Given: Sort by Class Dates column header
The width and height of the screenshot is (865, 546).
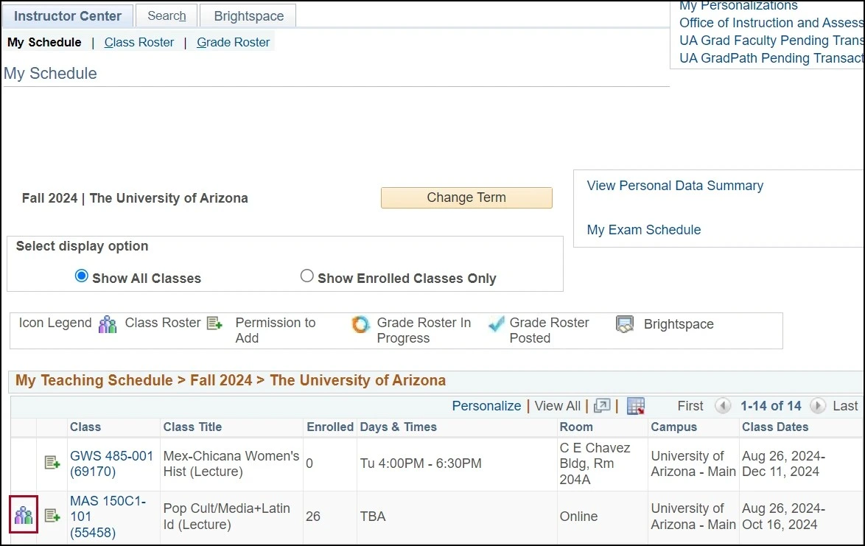Looking at the screenshot, I should click(775, 427).
